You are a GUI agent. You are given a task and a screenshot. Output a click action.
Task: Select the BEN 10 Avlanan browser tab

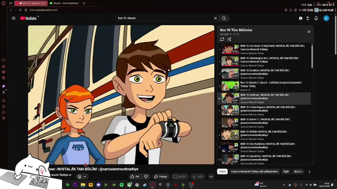[x=31, y=3]
